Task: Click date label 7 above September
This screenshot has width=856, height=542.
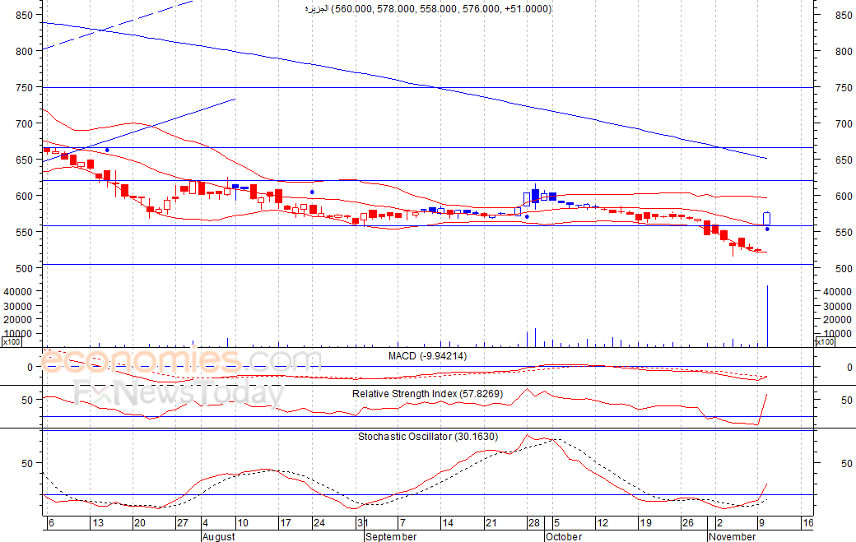Action: (x=402, y=523)
